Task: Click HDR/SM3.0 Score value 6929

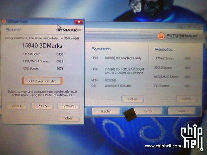Action: (60, 61)
